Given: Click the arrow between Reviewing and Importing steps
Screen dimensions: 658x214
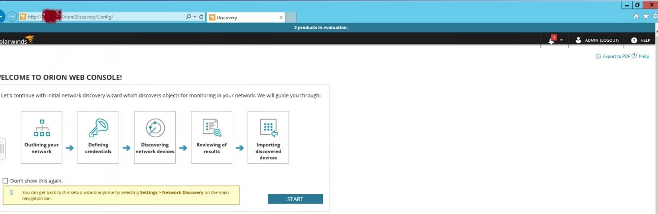Looking at the screenshot, I should pyautogui.click(x=240, y=148).
